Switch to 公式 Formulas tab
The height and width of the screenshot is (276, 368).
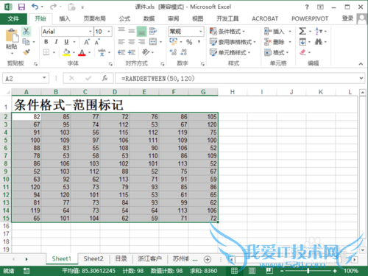[124, 18]
